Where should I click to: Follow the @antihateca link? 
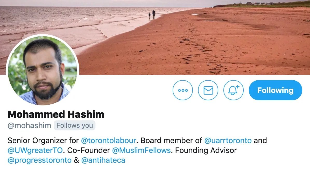103,160
